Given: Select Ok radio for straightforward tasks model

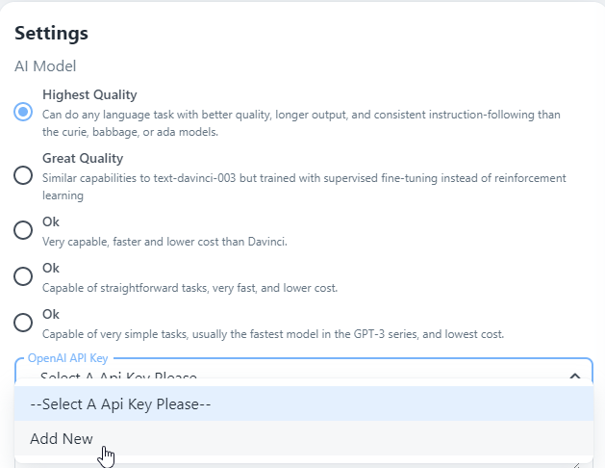Looking at the screenshot, I should coord(23,276).
